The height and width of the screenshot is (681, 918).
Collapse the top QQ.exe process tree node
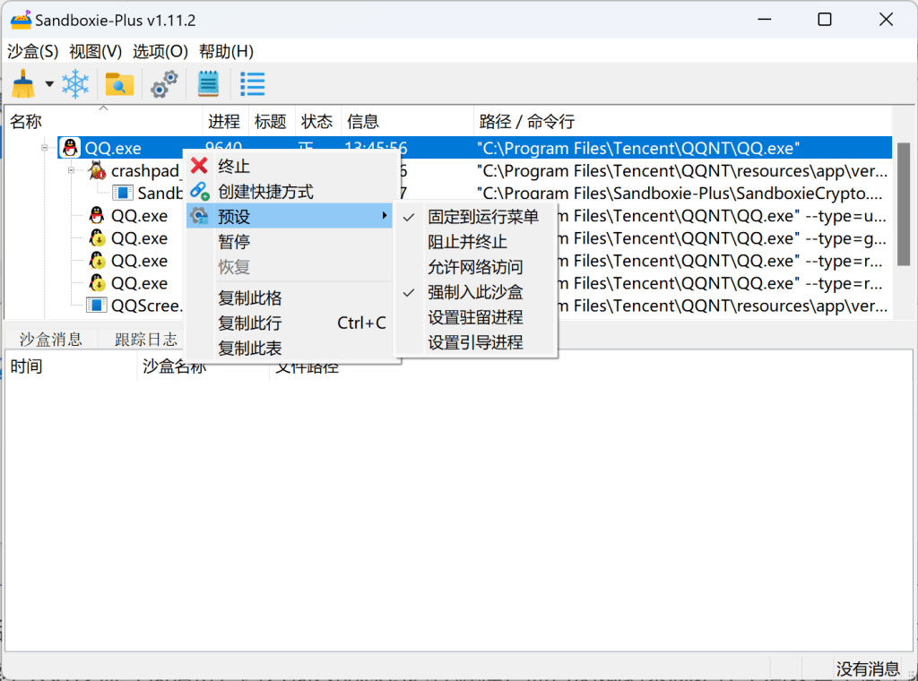[x=44, y=149]
